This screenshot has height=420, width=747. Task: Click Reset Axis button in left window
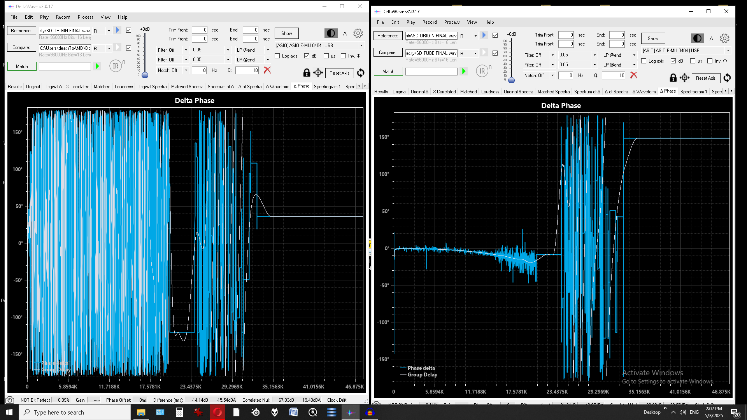(x=339, y=73)
